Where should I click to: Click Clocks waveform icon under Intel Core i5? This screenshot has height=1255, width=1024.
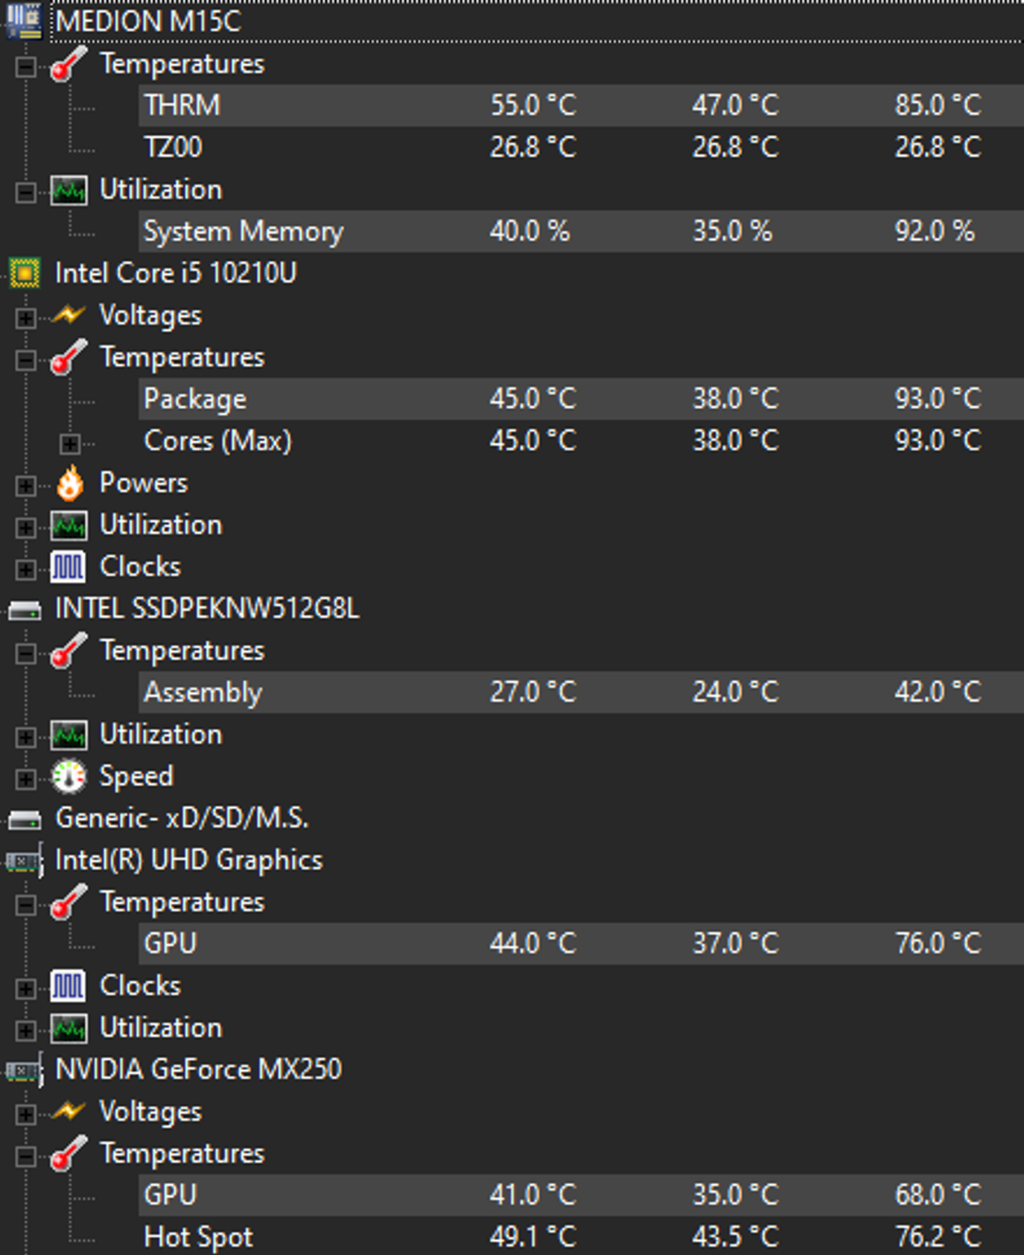[x=69, y=568]
